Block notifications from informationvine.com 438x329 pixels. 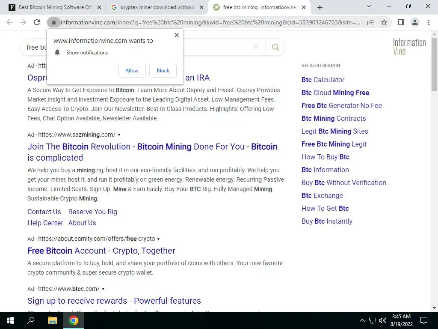pos(163,71)
